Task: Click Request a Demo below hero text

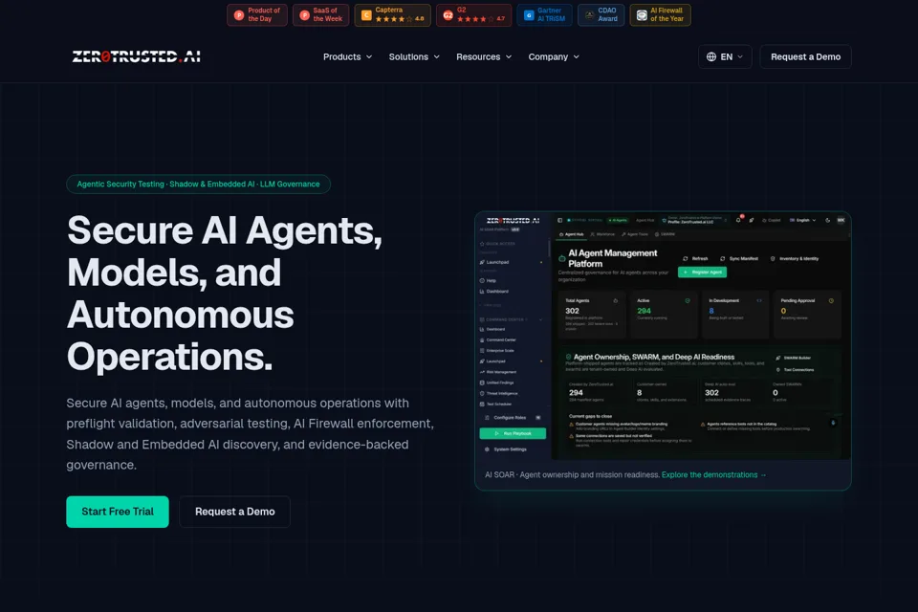Action: click(x=235, y=512)
